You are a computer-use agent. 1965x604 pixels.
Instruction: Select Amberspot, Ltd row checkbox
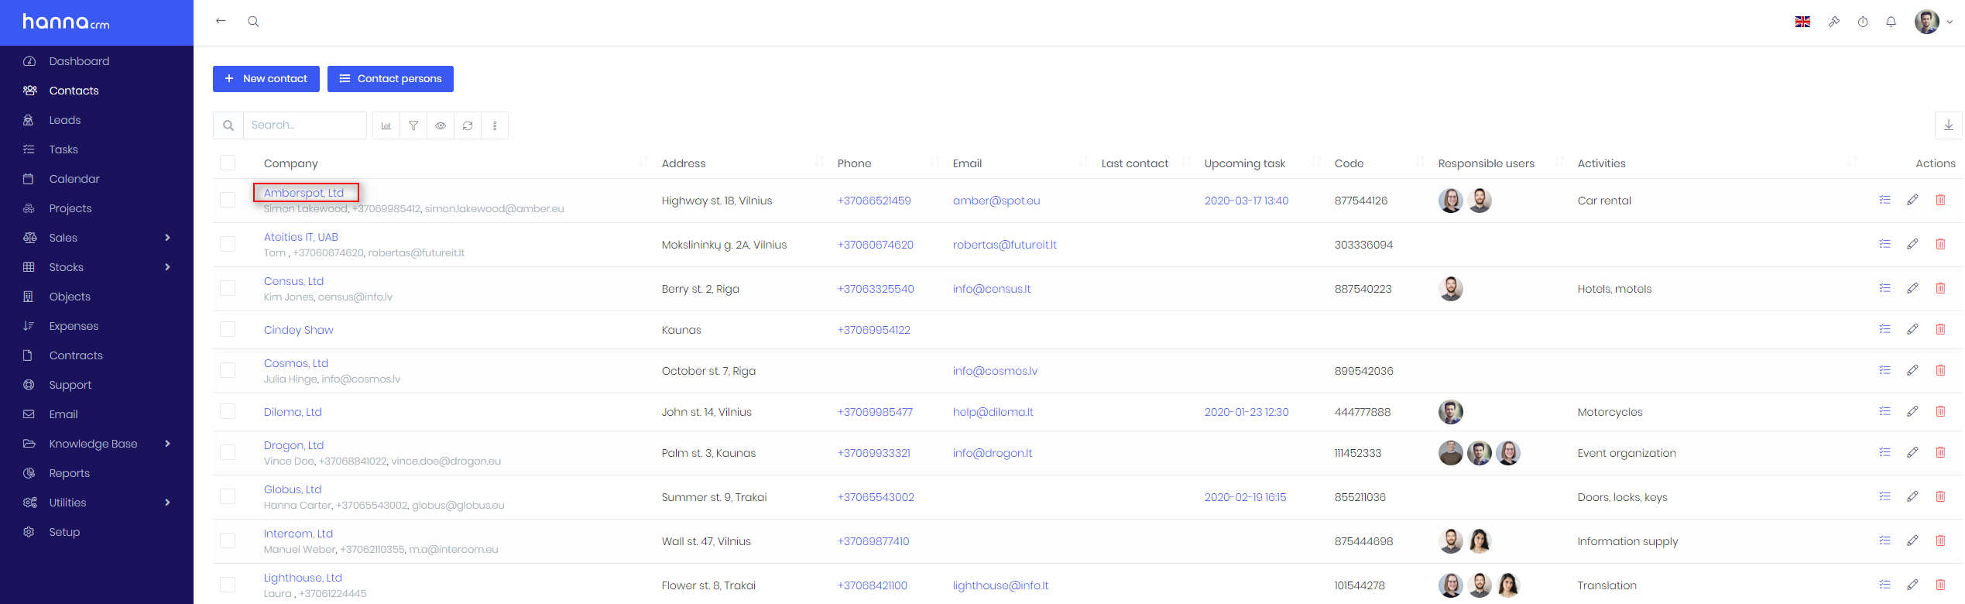[x=228, y=200]
